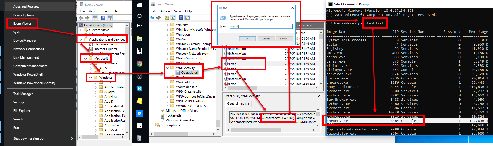Screen dimensions: 493x146
Task: Select the Event Viewer (Local) root node
Action: (98, 25)
